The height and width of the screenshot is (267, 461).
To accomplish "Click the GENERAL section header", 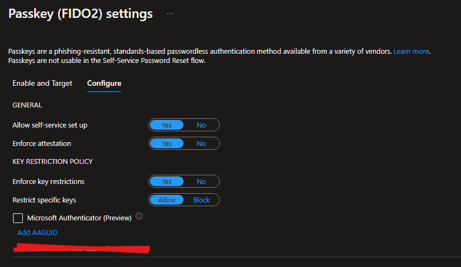I will point(27,105).
